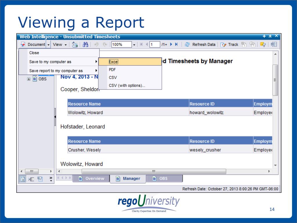Click the Document toolbar button
This screenshot has height=223, width=297.
[x=33, y=44]
